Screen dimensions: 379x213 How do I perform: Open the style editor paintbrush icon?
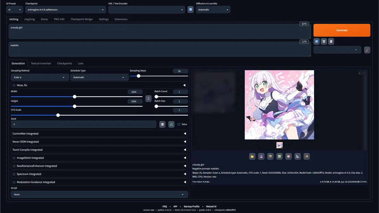pyautogui.click(x=367, y=50)
